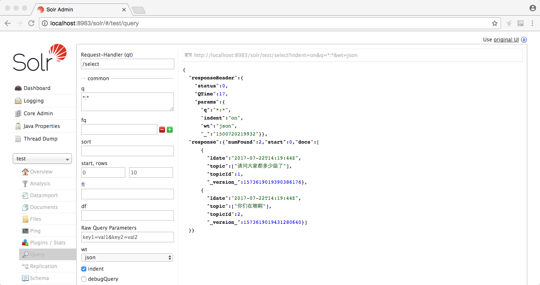
Task: Click the Query magnifier icon
Action: point(25,255)
